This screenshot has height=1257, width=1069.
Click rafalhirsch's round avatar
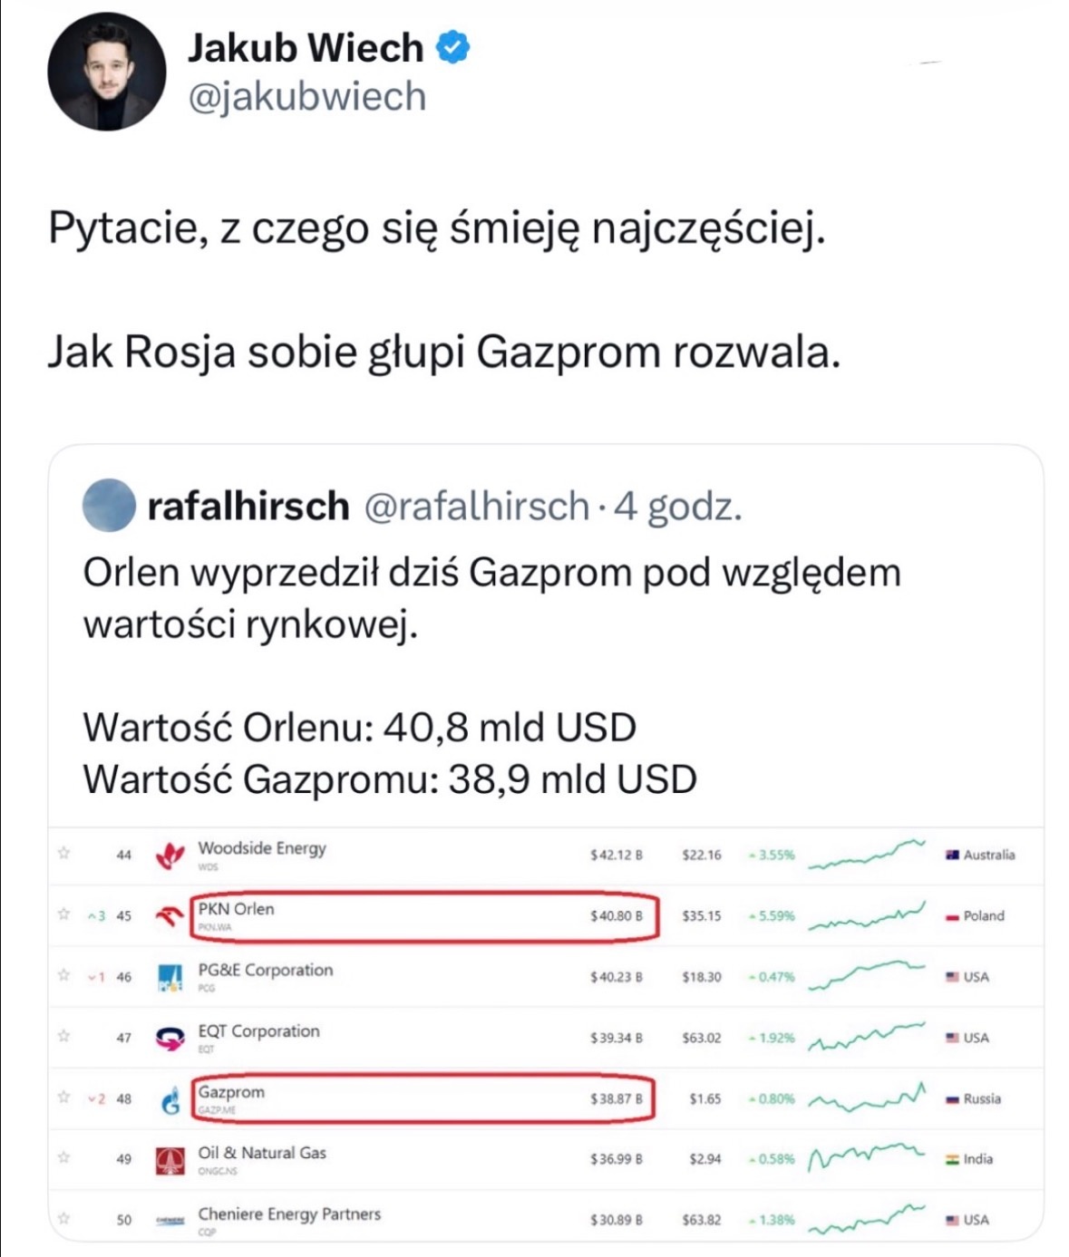coord(109,505)
